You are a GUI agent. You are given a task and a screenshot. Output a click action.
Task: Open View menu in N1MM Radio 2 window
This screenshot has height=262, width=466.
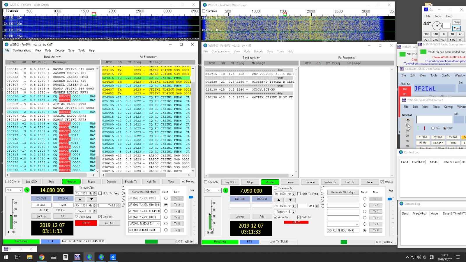tap(425, 107)
